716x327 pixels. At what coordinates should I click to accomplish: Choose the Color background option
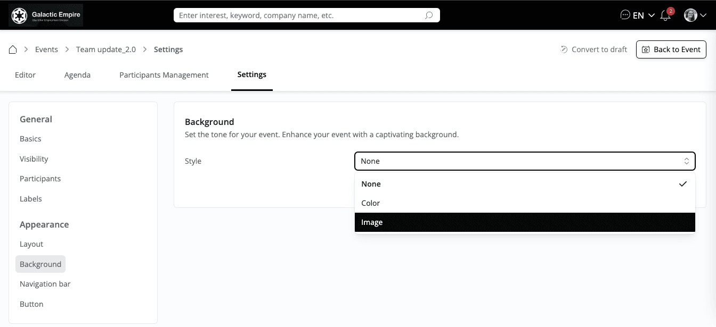pyautogui.click(x=525, y=203)
